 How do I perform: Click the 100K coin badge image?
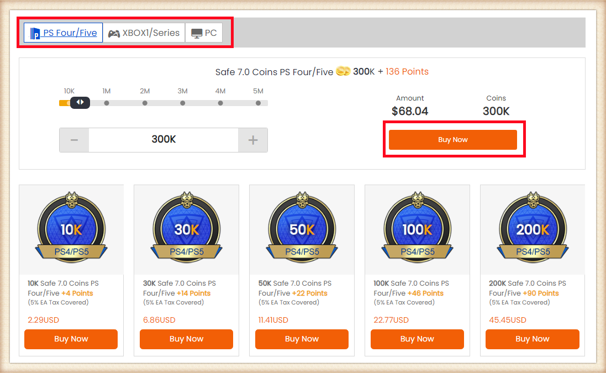417,227
